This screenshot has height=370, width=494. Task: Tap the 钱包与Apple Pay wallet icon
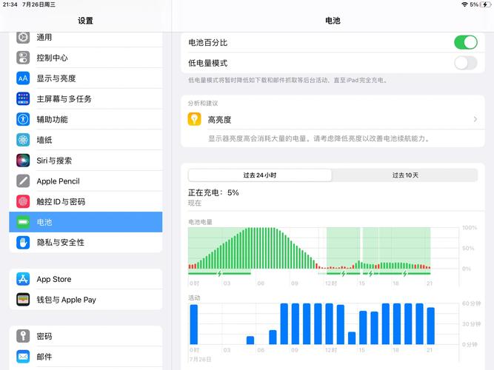(x=23, y=300)
